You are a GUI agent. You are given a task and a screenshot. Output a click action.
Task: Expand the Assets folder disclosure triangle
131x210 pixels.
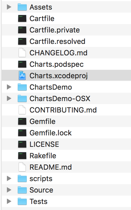(x=9, y=7)
